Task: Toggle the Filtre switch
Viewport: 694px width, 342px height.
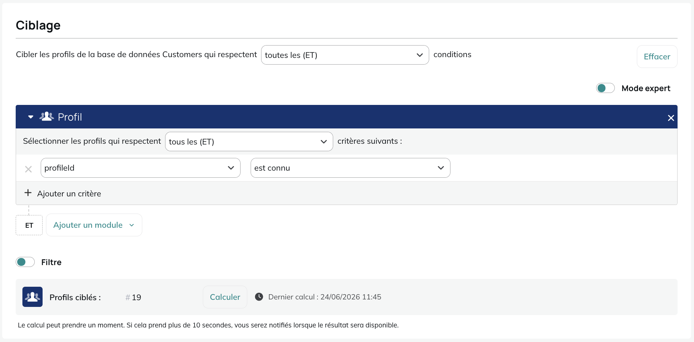Action: pyautogui.click(x=25, y=262)
